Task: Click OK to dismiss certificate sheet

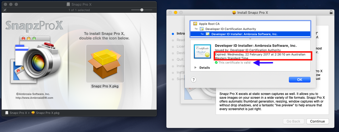Action: coord(299,80)
